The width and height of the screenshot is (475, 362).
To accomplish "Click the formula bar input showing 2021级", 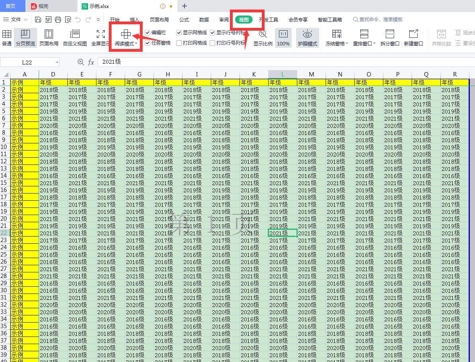I will [286, 62].
